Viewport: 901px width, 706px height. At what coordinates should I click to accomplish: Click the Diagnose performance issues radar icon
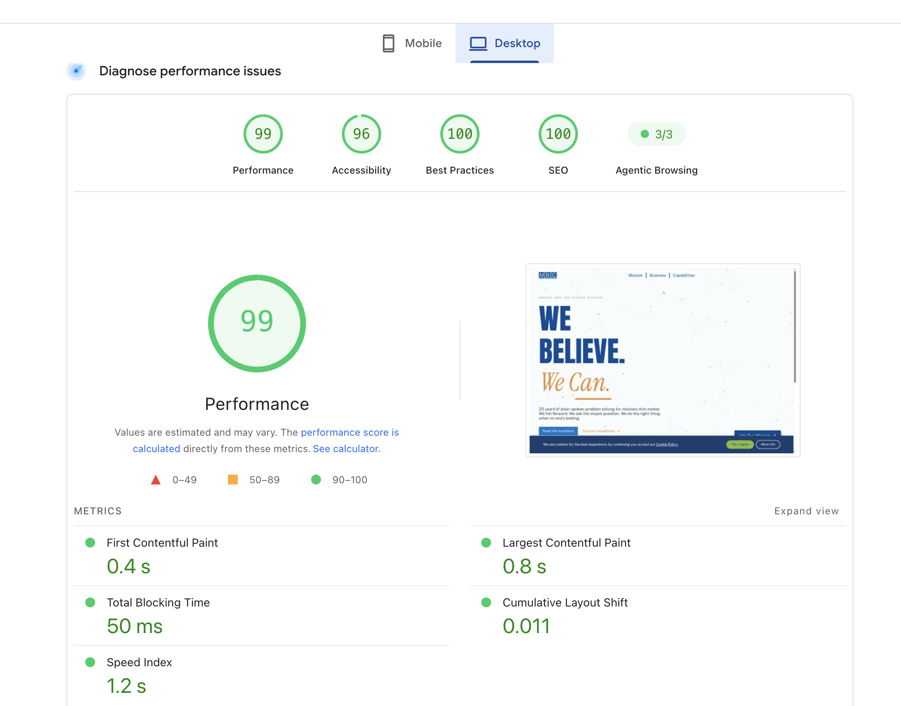click(76, 71)
